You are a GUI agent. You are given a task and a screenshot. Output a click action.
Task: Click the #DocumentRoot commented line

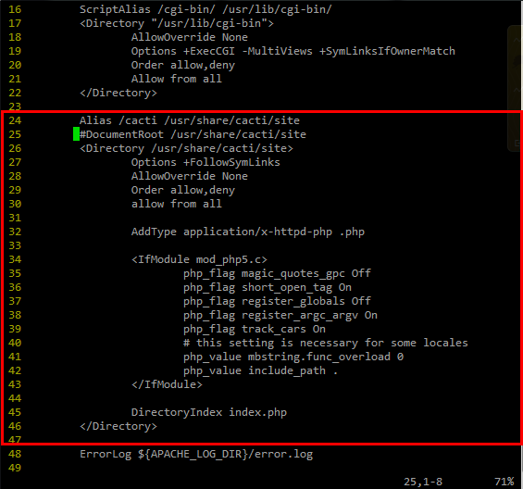click(193, 134)
